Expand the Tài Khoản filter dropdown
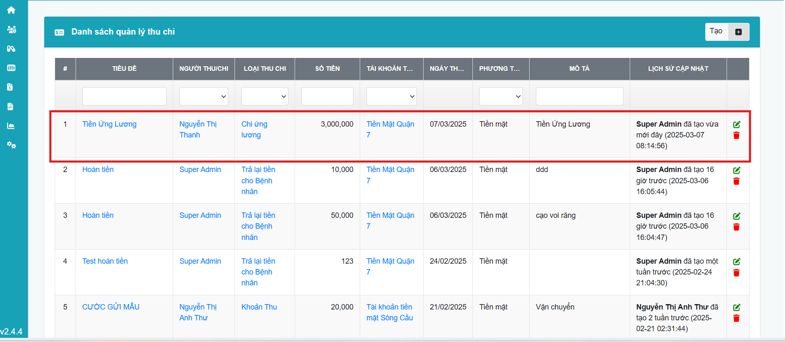Image resolution: width=785 pixels, height=342 pixels. (391, 96)
